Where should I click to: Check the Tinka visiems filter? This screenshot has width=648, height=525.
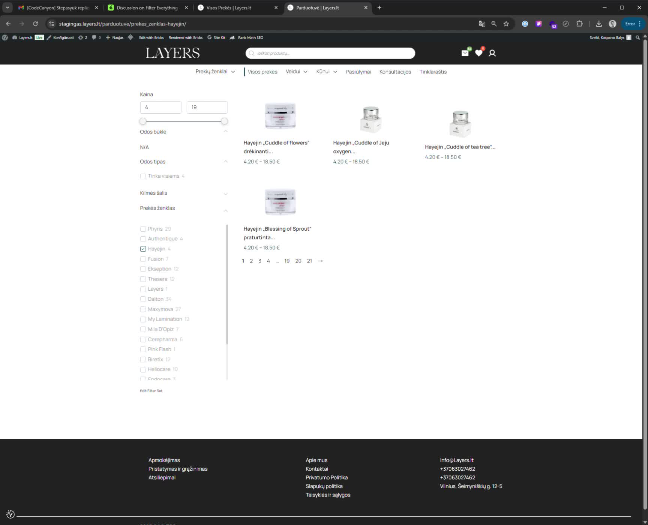pos(143,176)
